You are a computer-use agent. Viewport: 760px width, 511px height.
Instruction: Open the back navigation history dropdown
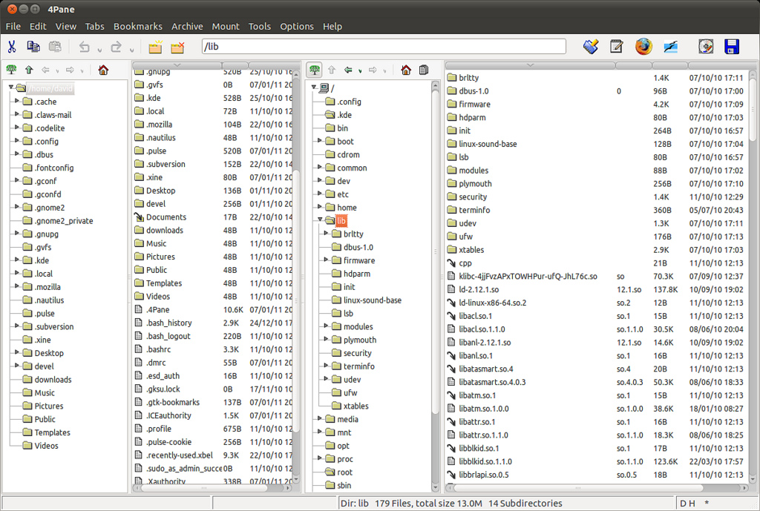pyautogui.click(x=360, y=70)
